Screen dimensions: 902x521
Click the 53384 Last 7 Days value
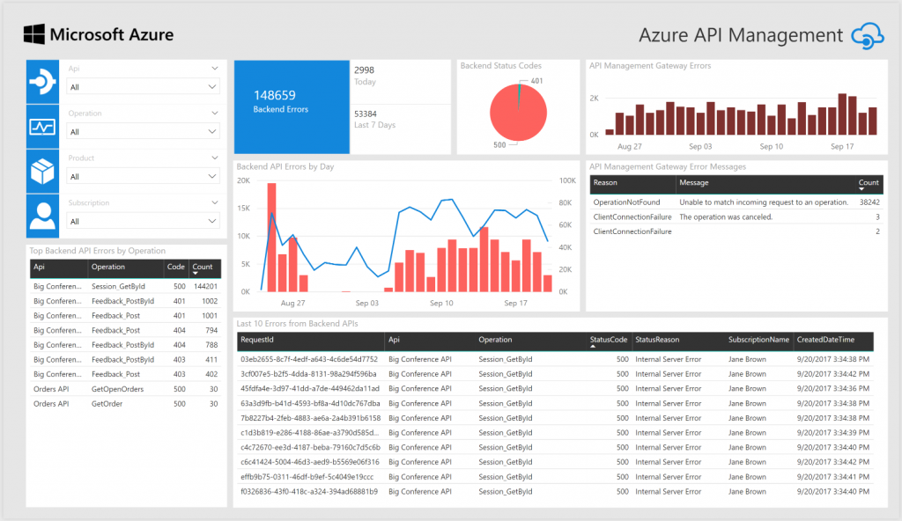366,114
